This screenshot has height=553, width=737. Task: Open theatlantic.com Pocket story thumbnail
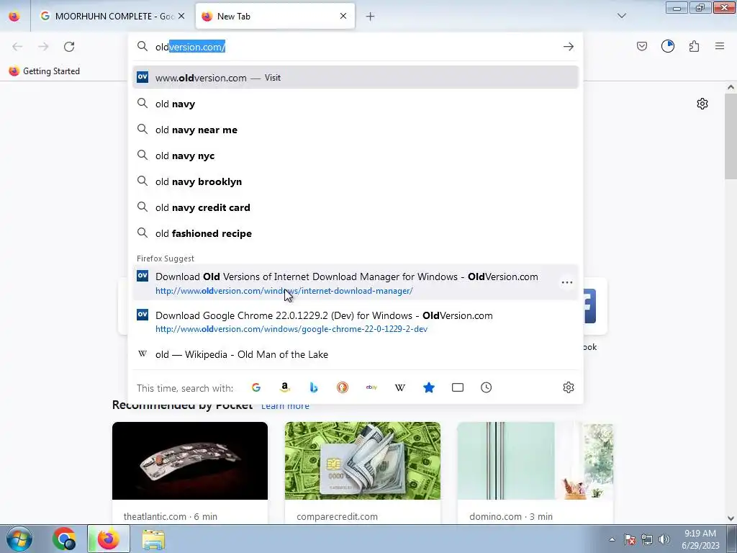coord(190,460)
